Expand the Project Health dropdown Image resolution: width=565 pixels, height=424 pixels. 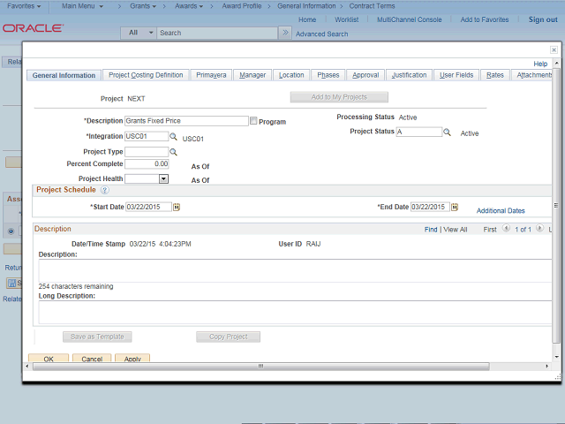pyautogui.click(x=163, y=178)
